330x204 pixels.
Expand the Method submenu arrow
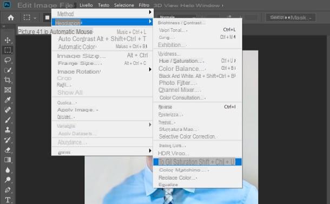(150, 12)
